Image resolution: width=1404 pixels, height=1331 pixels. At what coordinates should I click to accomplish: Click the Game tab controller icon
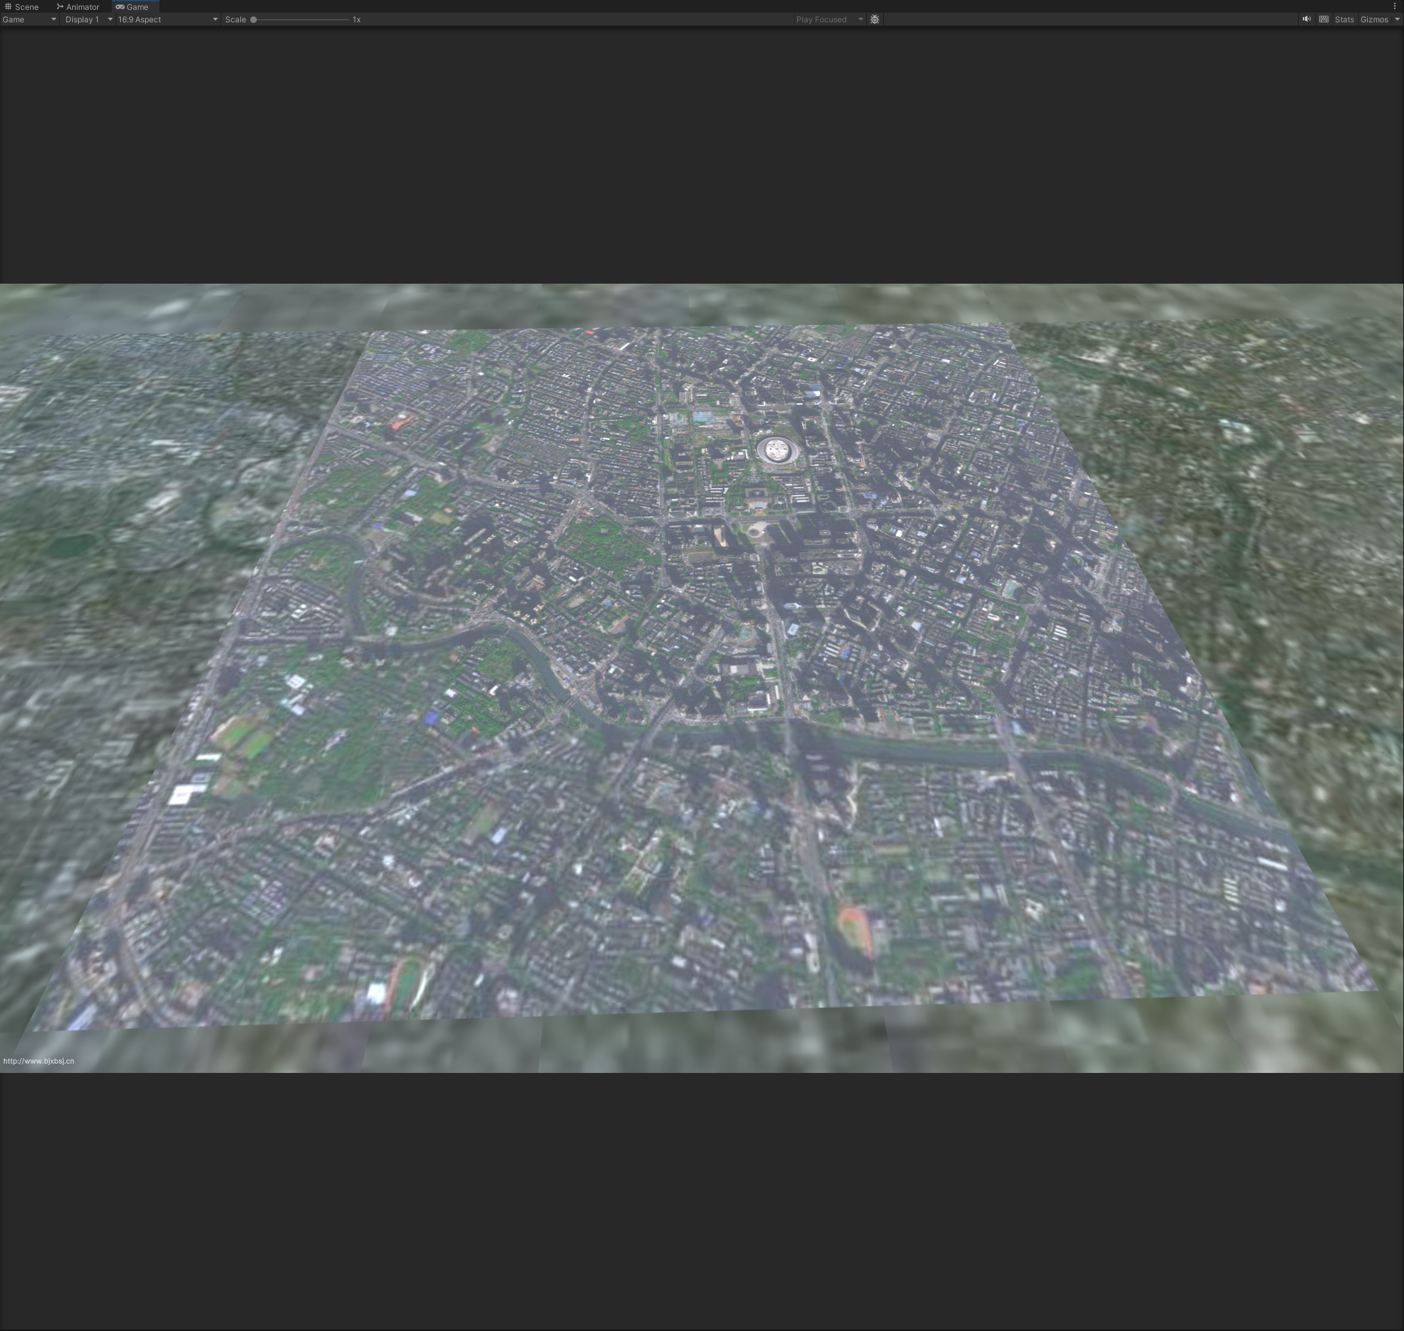121,7
